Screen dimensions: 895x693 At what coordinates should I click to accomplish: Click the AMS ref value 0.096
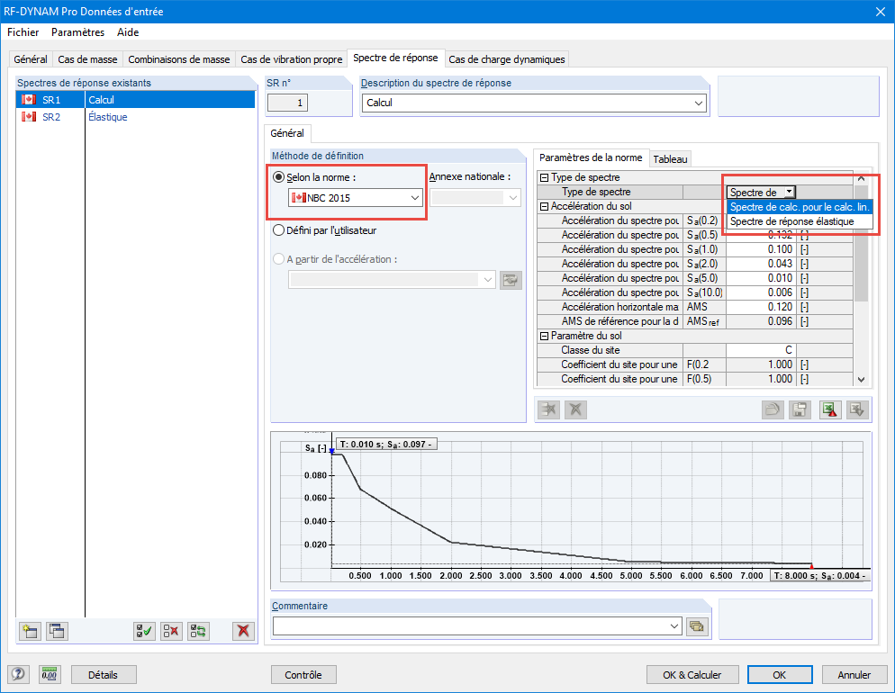point(761,321)
